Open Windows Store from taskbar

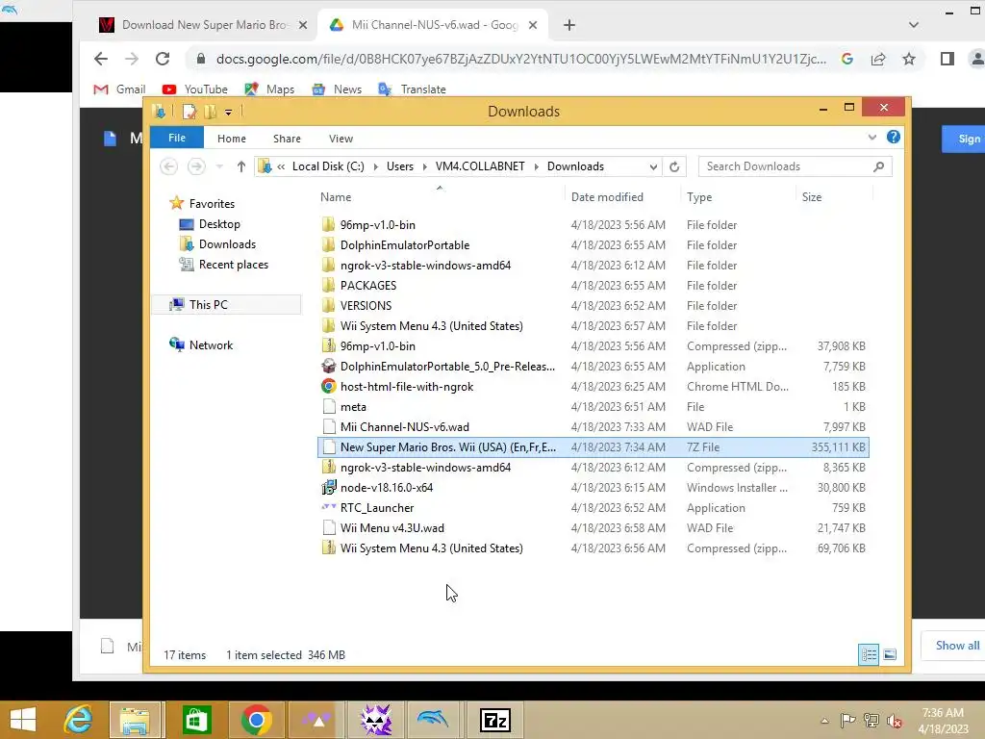(x=196, y=720)
